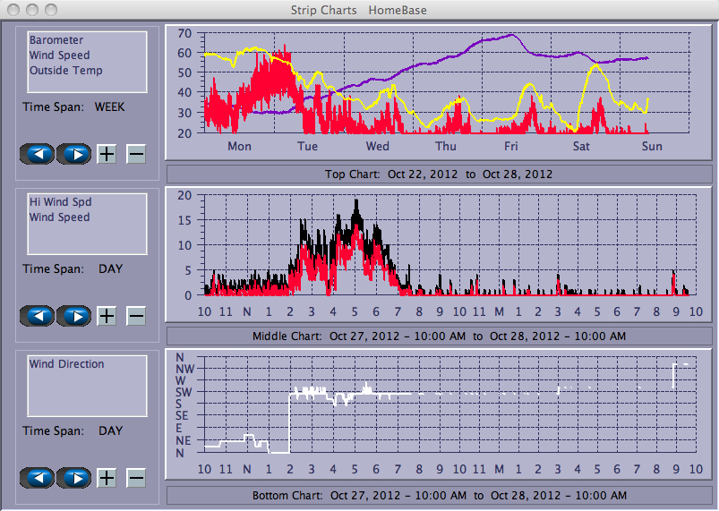Step bottom chart forward with right arrow
This screenshot has height=511, width=719.
point(75,477)
